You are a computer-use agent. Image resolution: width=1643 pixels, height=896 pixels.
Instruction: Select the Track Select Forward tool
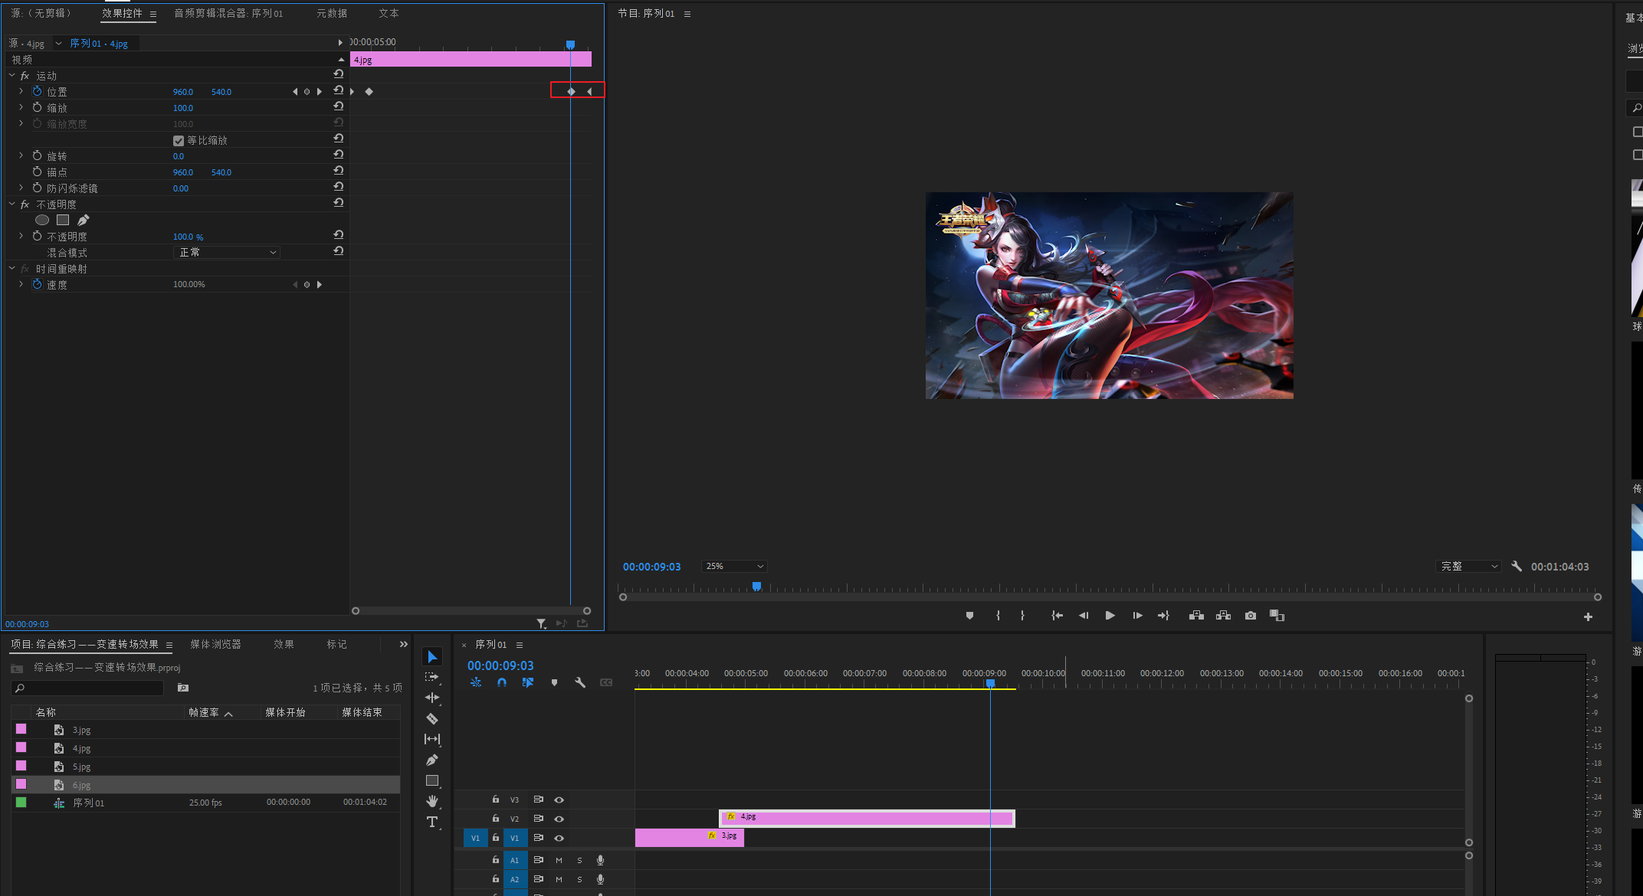click(432, 677)
